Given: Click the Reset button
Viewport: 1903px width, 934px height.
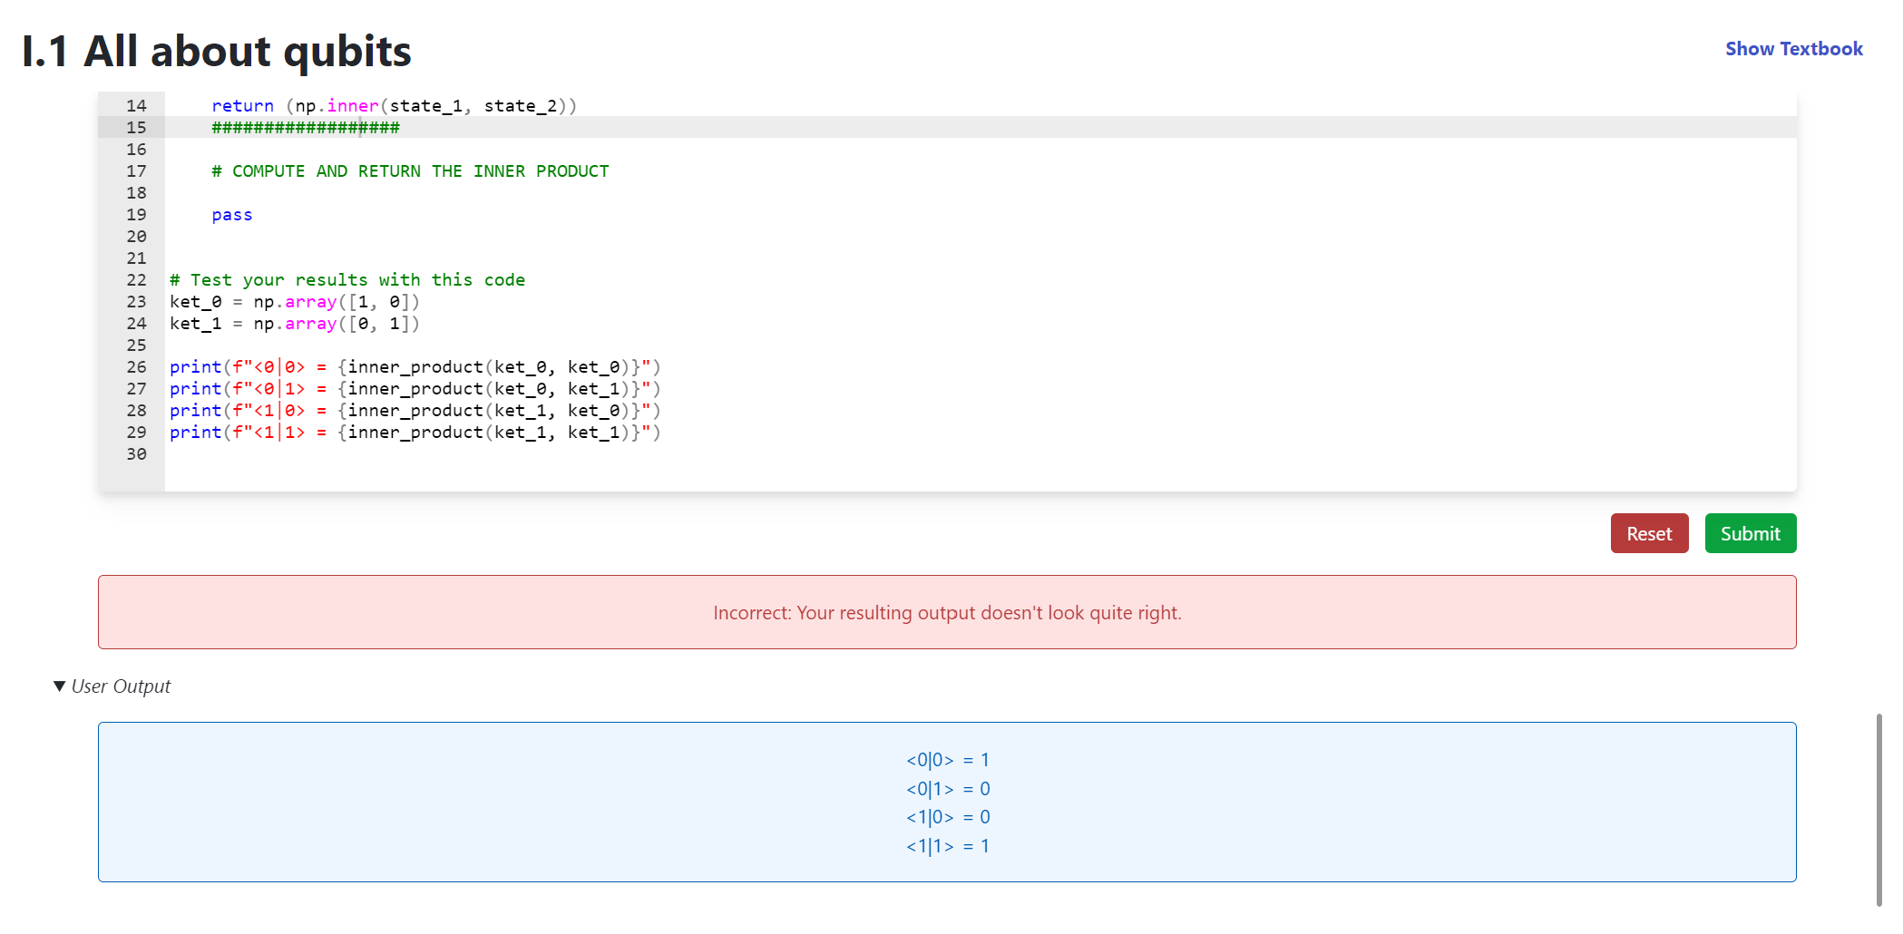Looking at the screenshot, I should pyautogui.click(x=1649, y=533).
